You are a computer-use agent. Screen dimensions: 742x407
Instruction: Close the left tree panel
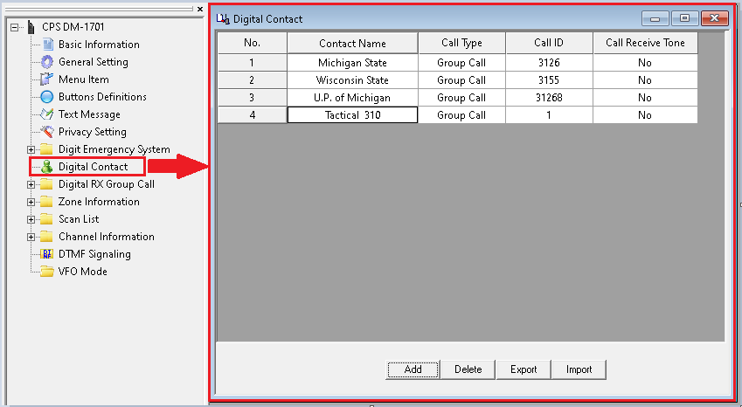click(200, 9)
